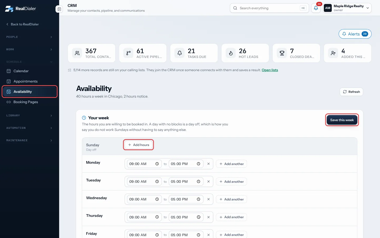Open Booking Pages in the sidebar
This screenshot has height=238, width=380.
pyautogui.click(x=29, y=102)
